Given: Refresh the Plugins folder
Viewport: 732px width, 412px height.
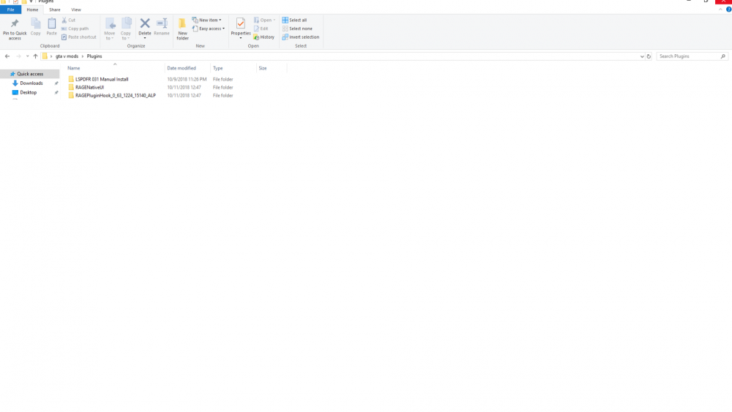Looking at the screenshot, I should [649, 56].
